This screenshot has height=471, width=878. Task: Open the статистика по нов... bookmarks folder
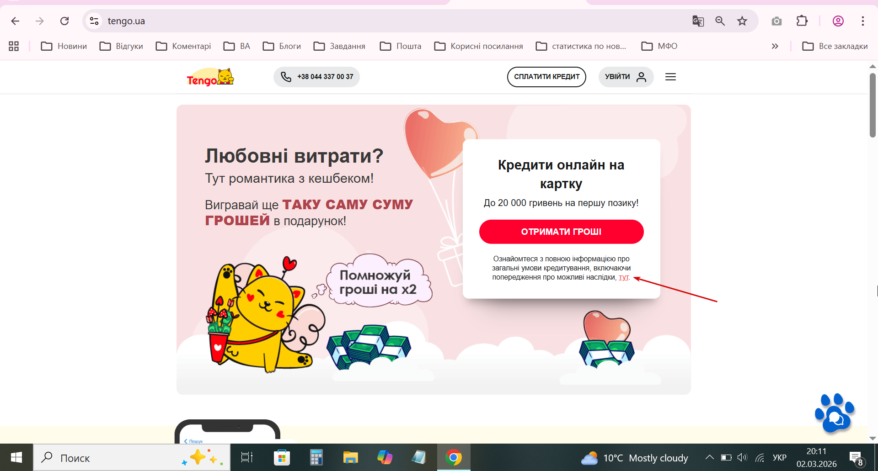click(x=581, y=46)
